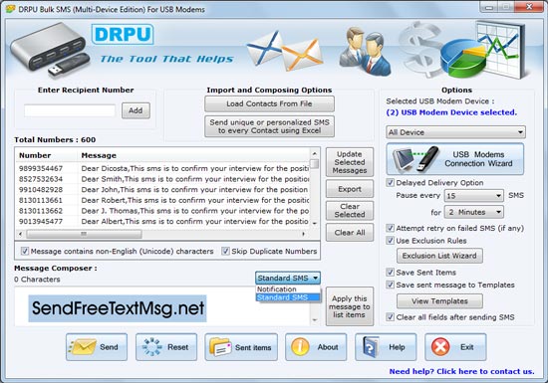The height and width of the screenshot is (383, 548).
Task: Click the Clear Selected button
Action: pyautogui.click(x=350, y=210)
